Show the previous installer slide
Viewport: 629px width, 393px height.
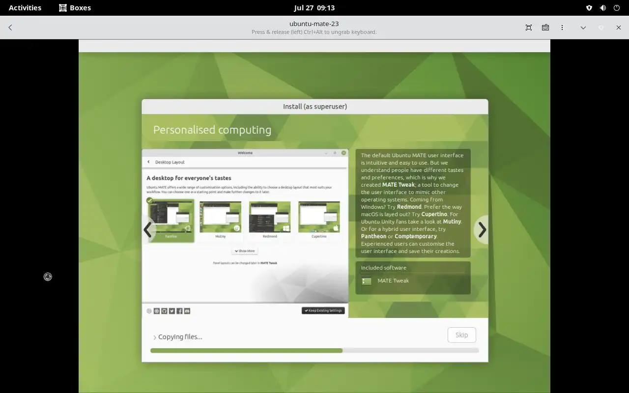(x=148, y=229)
